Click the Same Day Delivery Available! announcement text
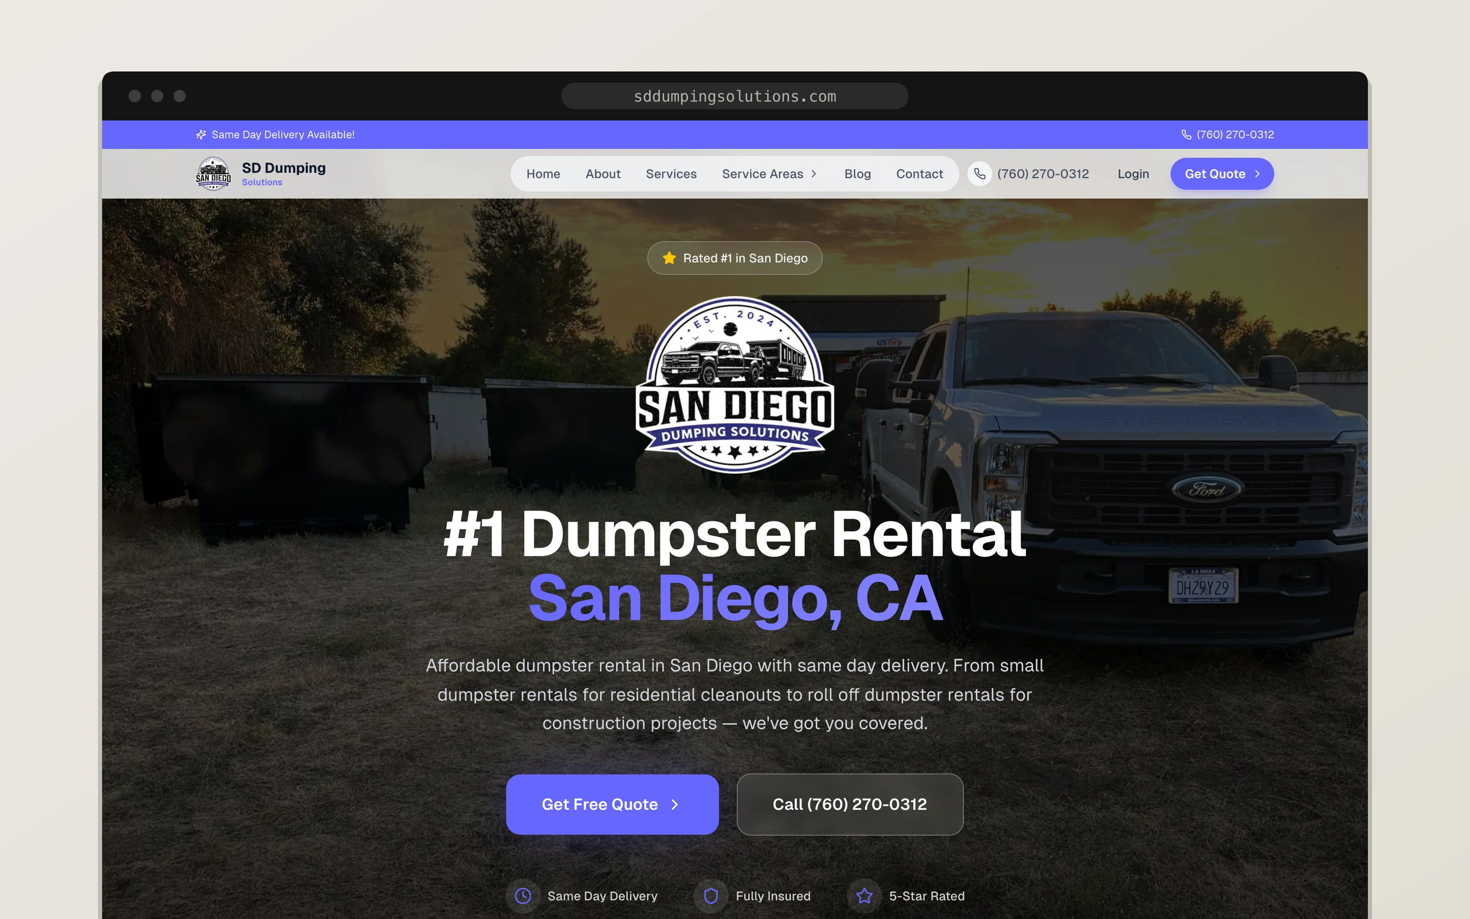This screenshot has height=919, width=1470. pyautogui.click(x=283, y=134)
